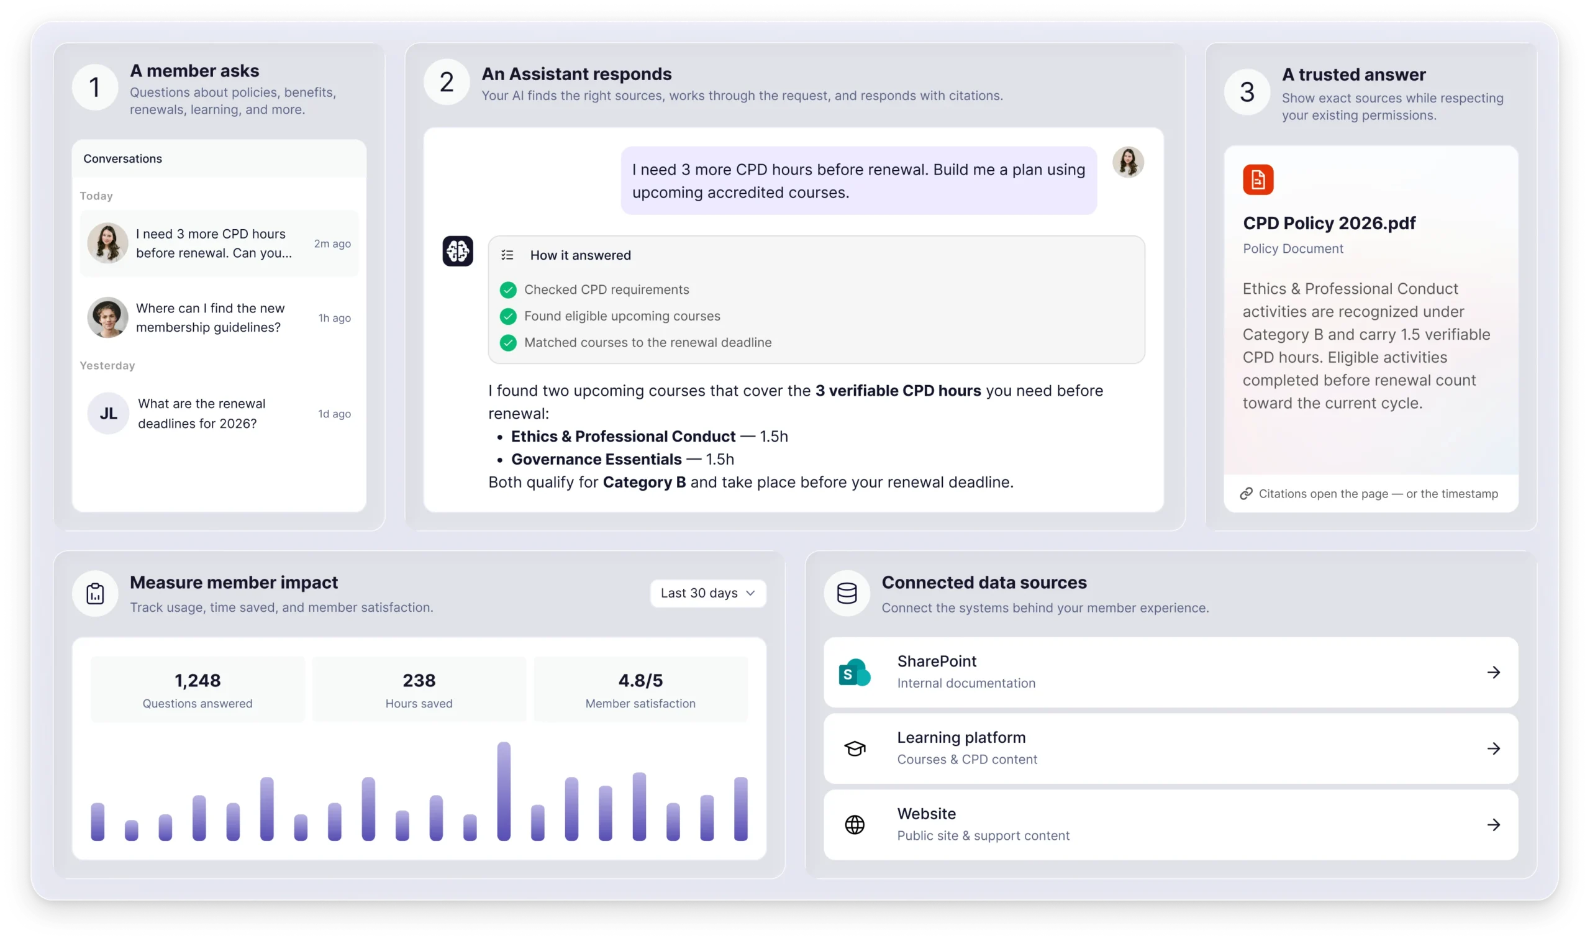
Task: Click the 1,248 Questions answered stat card
Action: [x=197, y=689]
